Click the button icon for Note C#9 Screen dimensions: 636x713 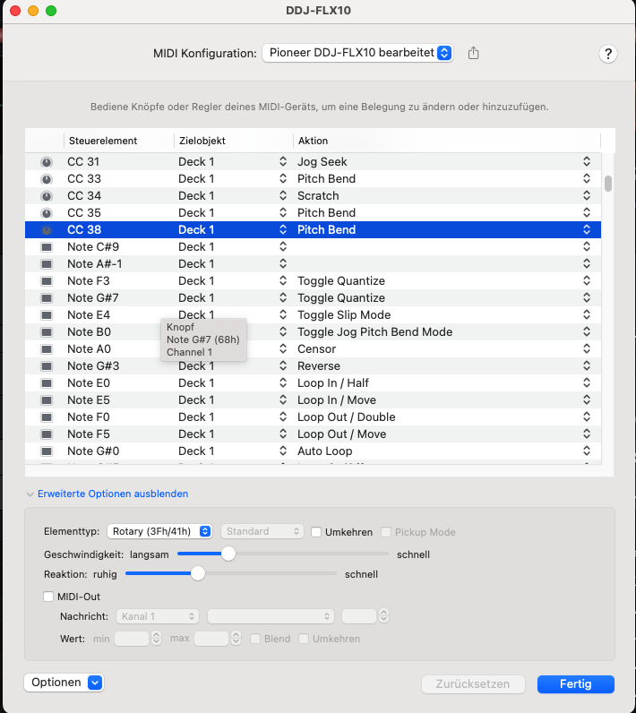tap(47, 247)
